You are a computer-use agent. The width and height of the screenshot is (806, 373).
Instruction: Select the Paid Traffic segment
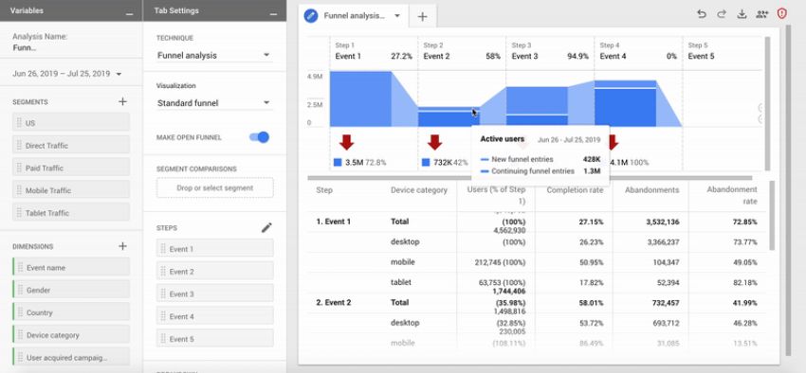tap(71, 168)
